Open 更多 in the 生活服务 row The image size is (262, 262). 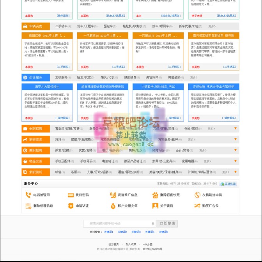(x=194, y=78)
